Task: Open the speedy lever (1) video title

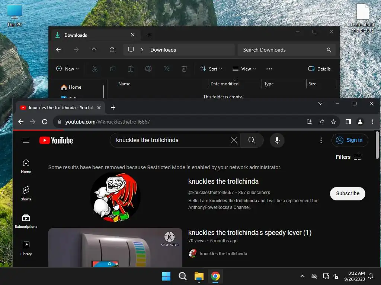Action: click(x=250, y=233)
